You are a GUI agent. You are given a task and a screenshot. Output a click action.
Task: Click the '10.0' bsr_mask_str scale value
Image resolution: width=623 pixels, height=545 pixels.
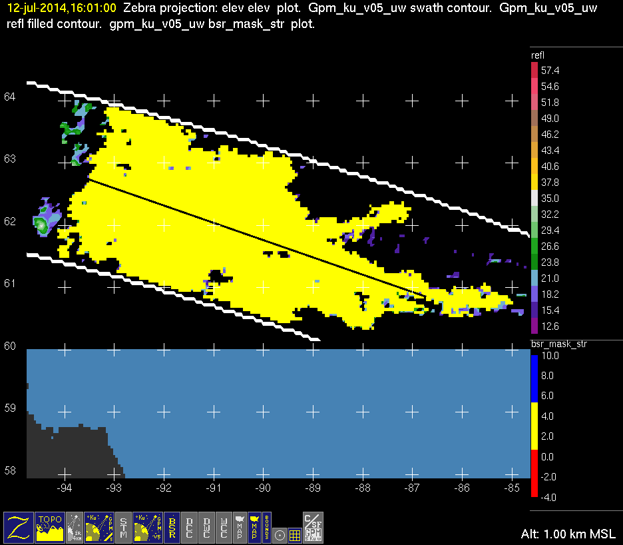[x=550, y=356]
